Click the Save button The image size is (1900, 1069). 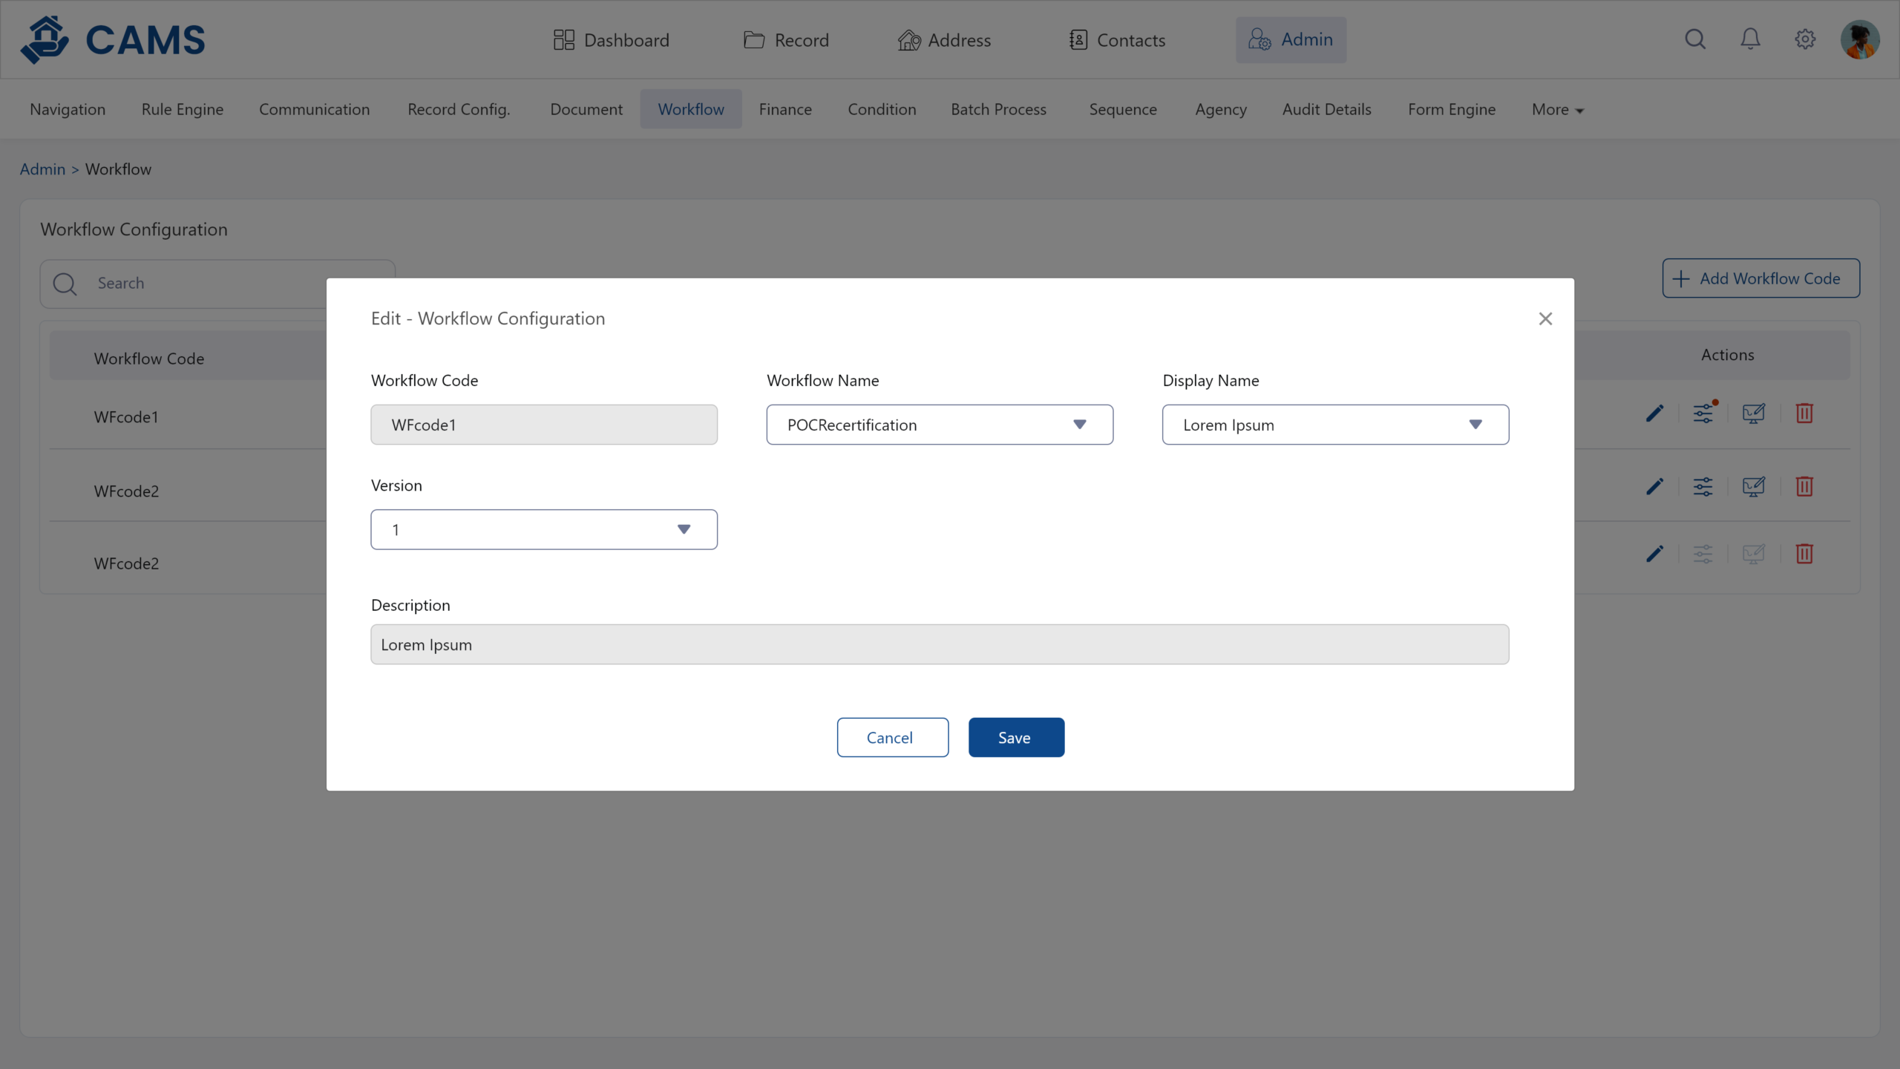(1015, 737)
